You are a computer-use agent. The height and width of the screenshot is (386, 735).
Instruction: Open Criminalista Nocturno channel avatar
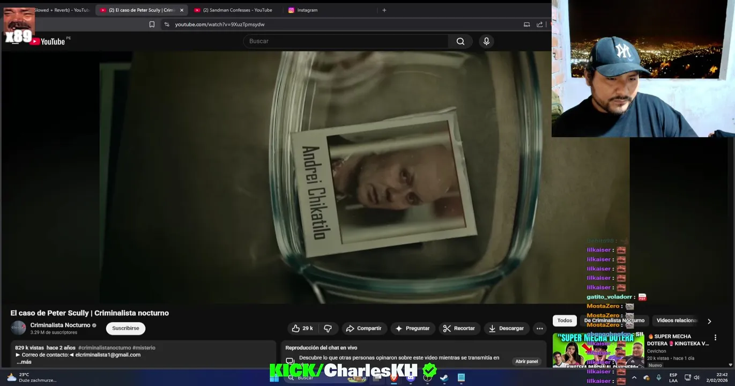click(19, 328)
